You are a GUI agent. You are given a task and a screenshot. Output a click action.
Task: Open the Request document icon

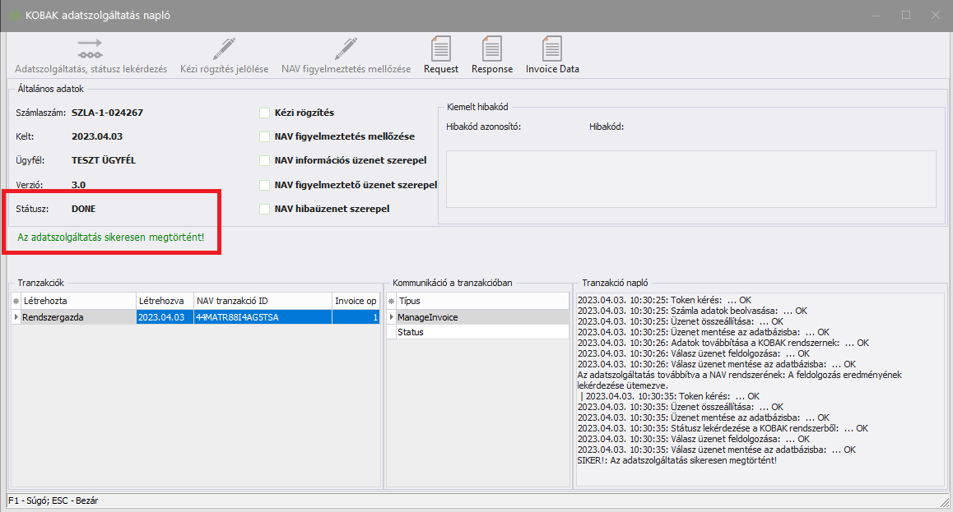[441, 48]
